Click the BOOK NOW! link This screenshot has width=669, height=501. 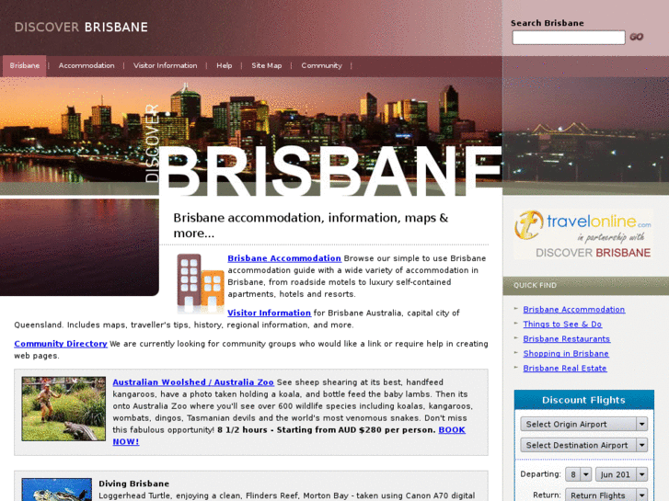(x=452, y=430)
